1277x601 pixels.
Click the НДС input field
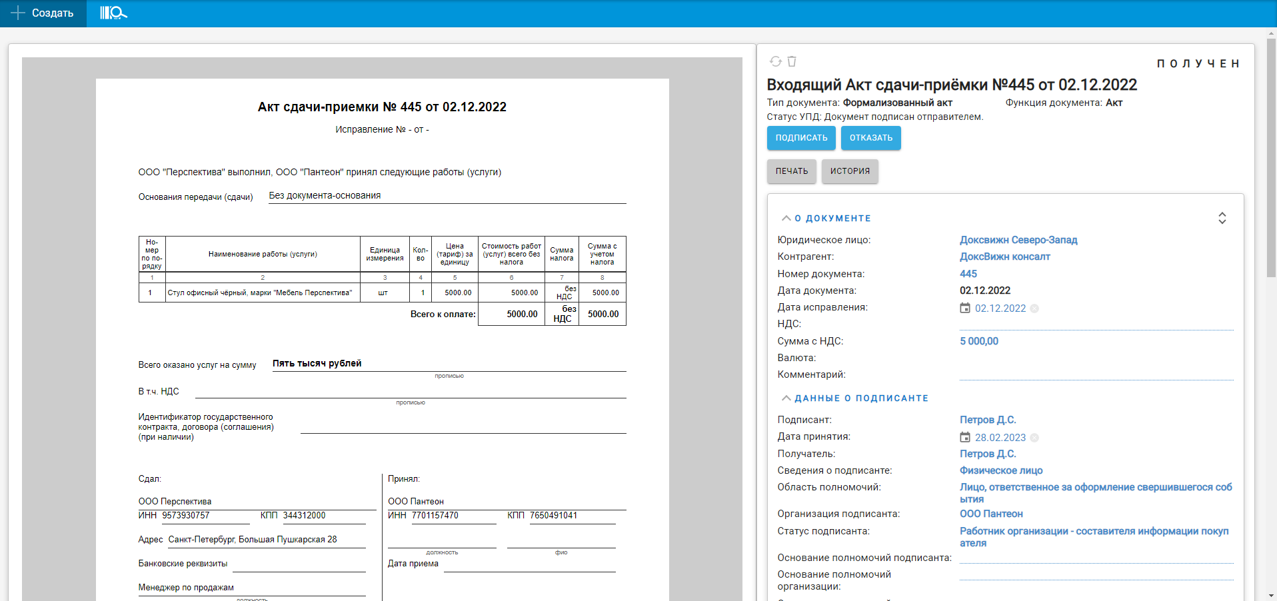[x=1096, y=324]
